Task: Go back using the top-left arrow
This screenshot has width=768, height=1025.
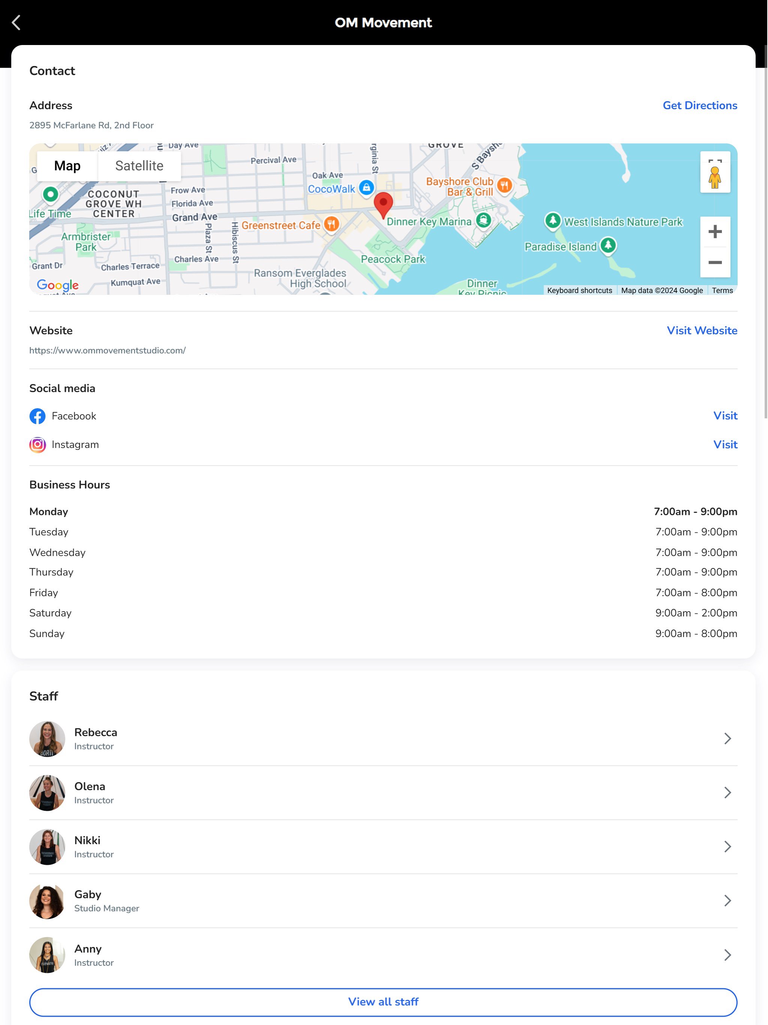Action: pyautogui.click(x=16, y=22)
